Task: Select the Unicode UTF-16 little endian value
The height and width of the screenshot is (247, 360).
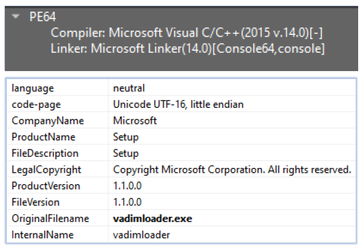Action: (x=178, y=104)
